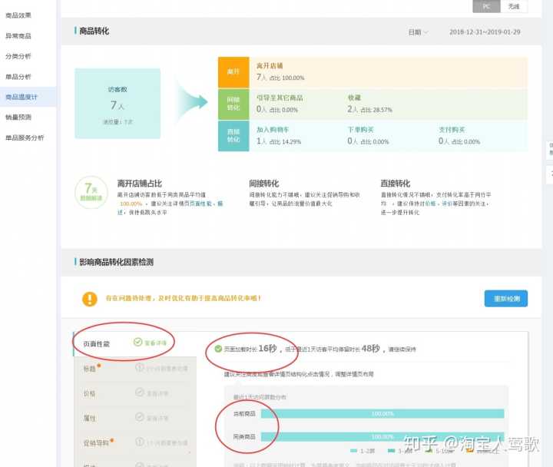This screenshot has height=467, width=553.
Task: Click the green checkmark beside 页面加载时长
Action: coord(219,349)
